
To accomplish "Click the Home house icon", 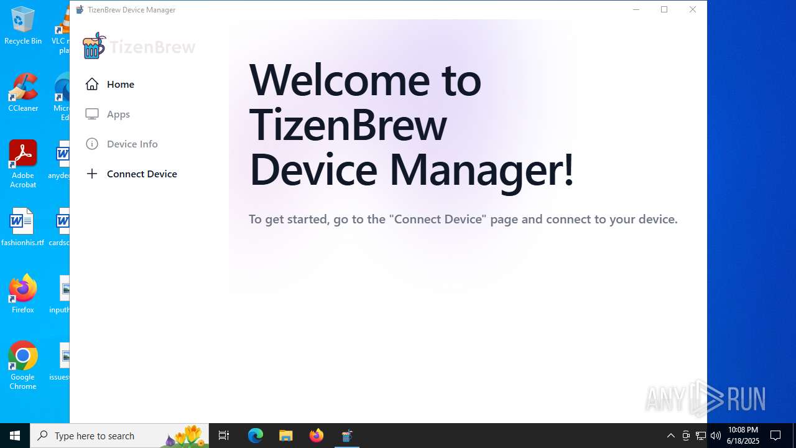I will 92,84.
